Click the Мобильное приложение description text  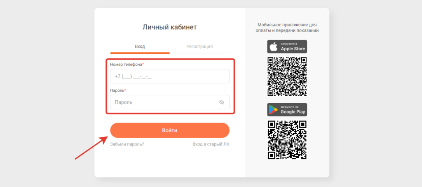click(287, 28)
